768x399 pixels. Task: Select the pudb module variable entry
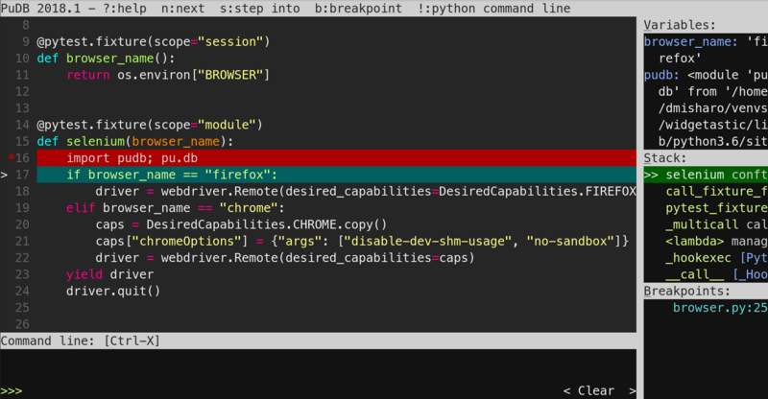[x=706, y=108]
